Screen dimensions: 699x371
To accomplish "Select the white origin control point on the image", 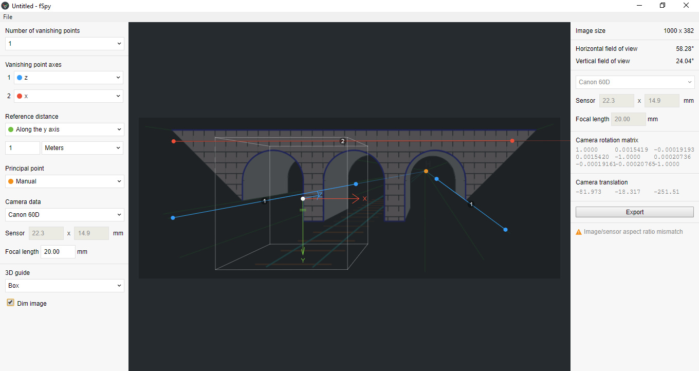I will 303,198.
